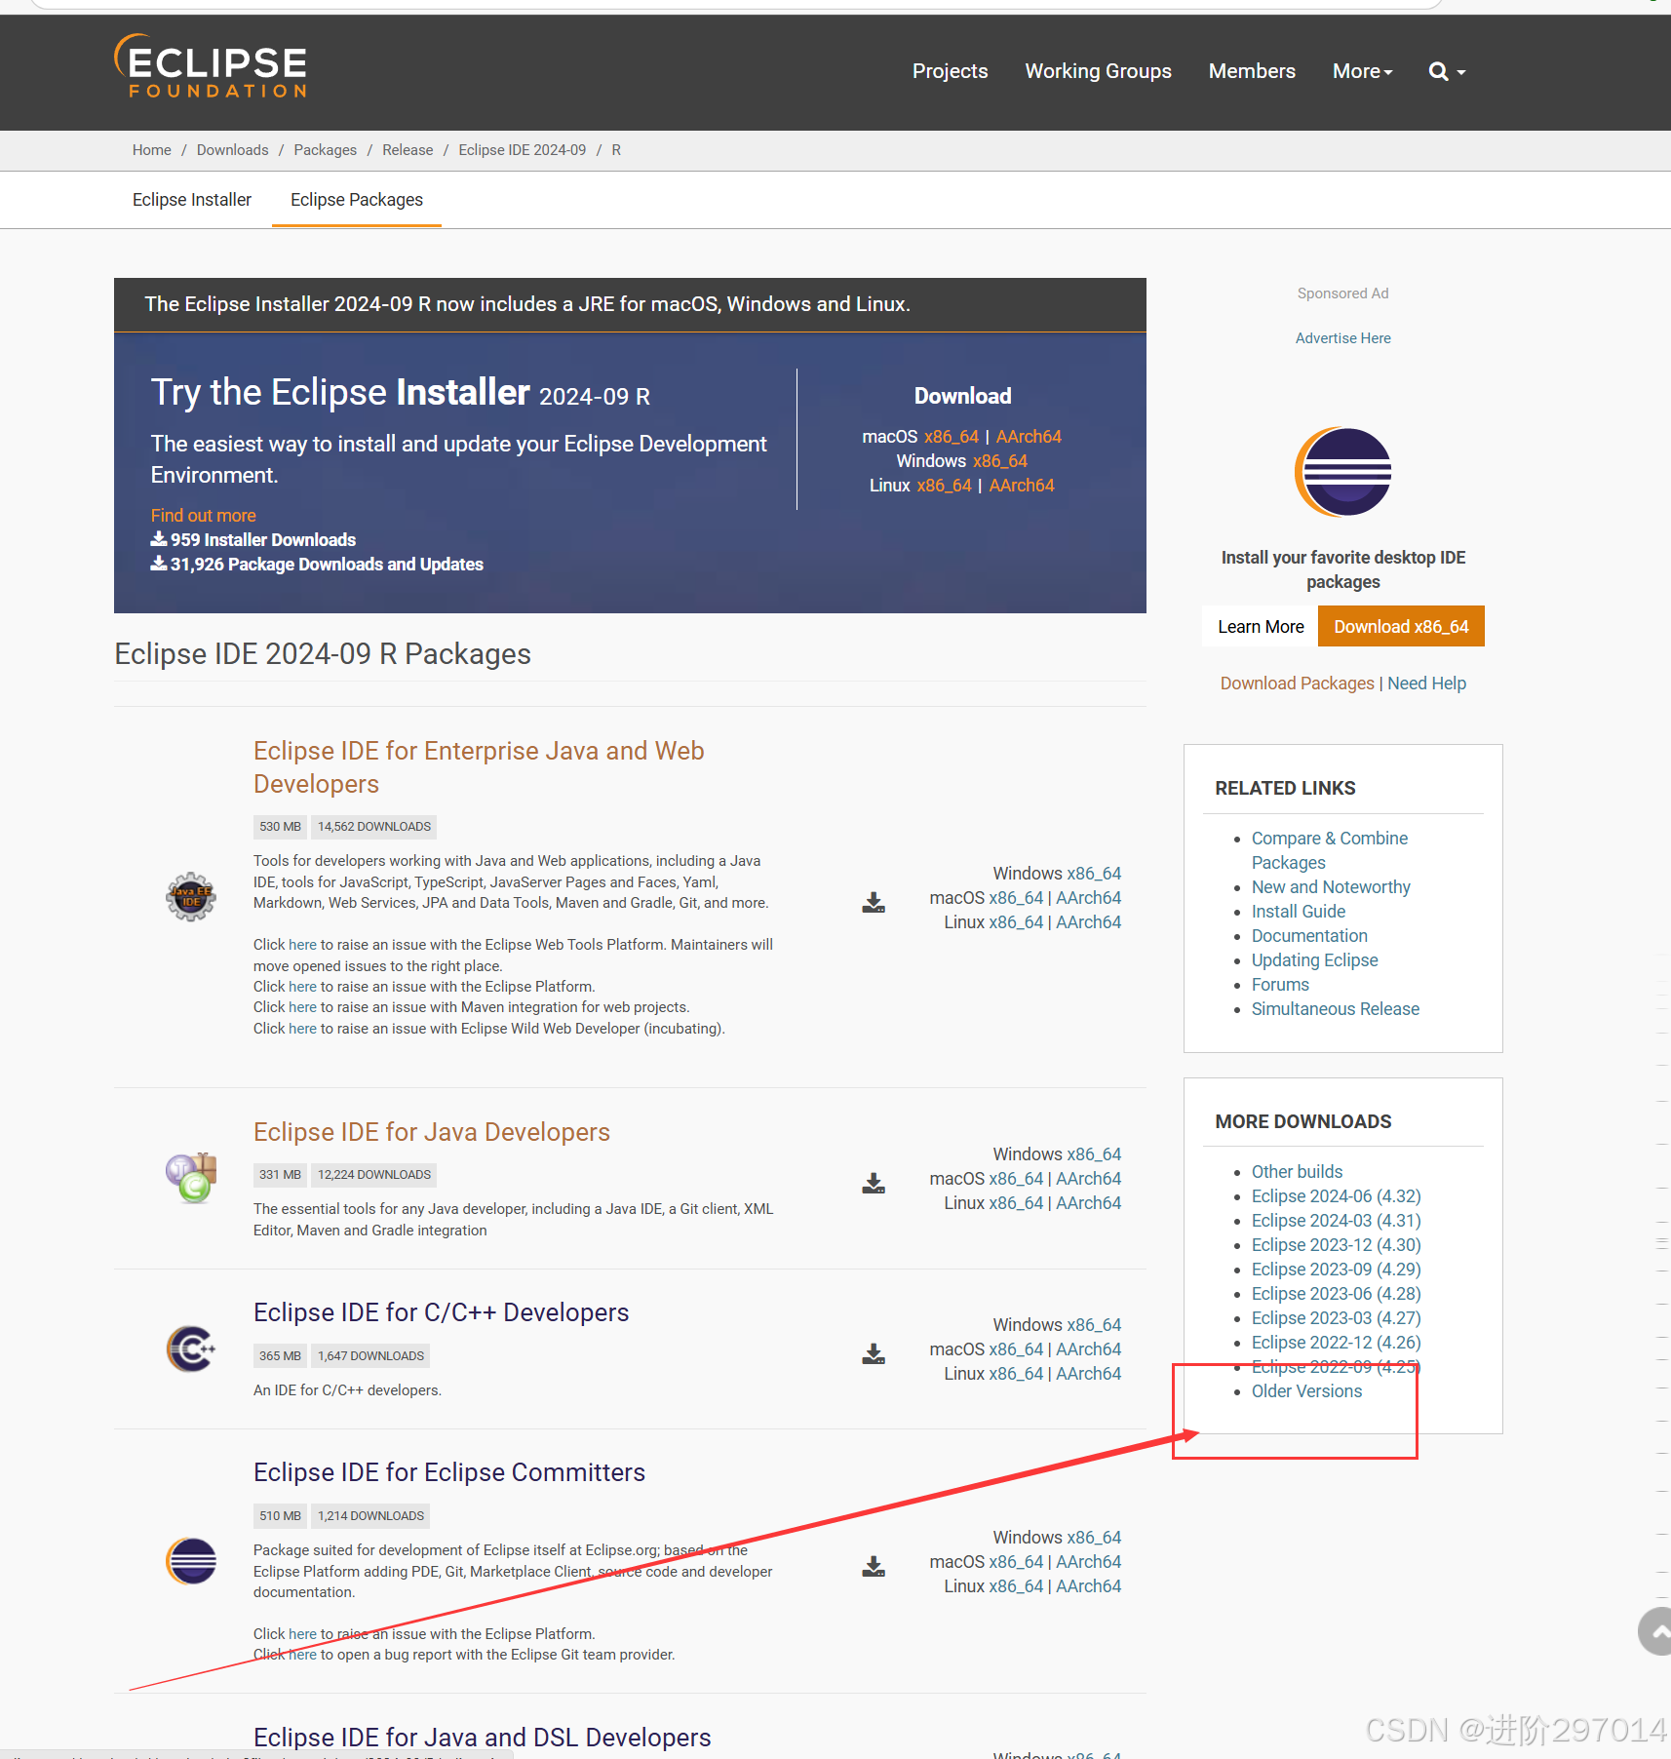This screenshot has height=1759, width=1671.
Task: Open the Other builds link
Action: point(1297,1172)
